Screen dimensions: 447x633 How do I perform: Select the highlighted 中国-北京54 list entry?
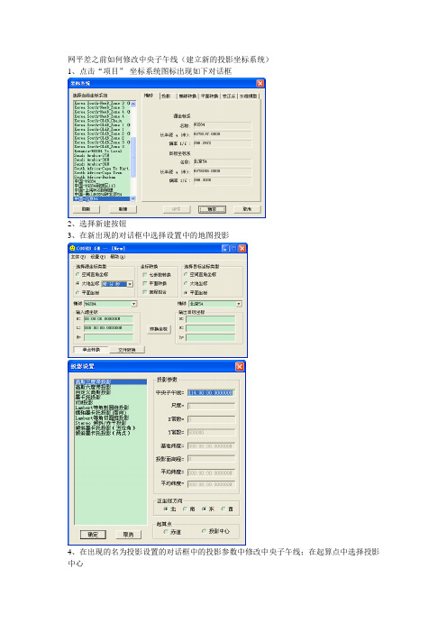(102, 198)
